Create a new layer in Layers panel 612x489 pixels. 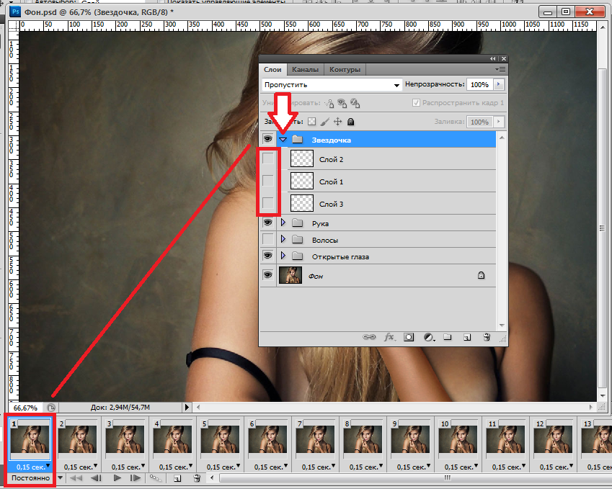(x=467, y=337)
